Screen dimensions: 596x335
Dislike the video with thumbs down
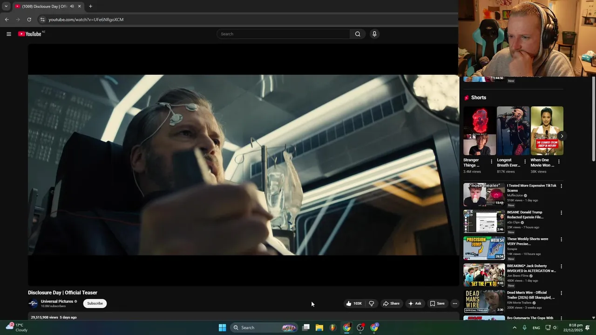[372, 303]
